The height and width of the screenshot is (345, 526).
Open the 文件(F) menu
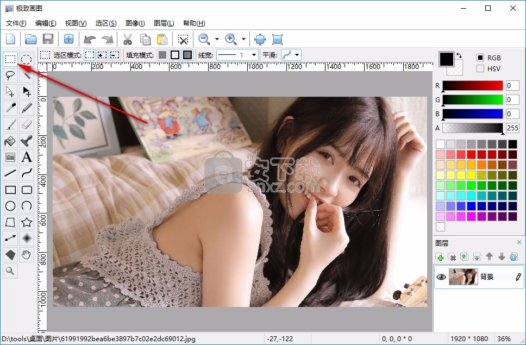[x=16, y=23]
